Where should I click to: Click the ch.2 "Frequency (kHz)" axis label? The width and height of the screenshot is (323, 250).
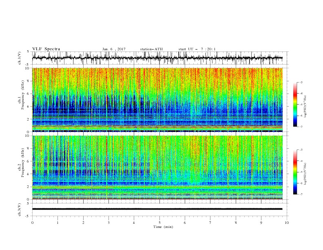click(x=23, y=163)
